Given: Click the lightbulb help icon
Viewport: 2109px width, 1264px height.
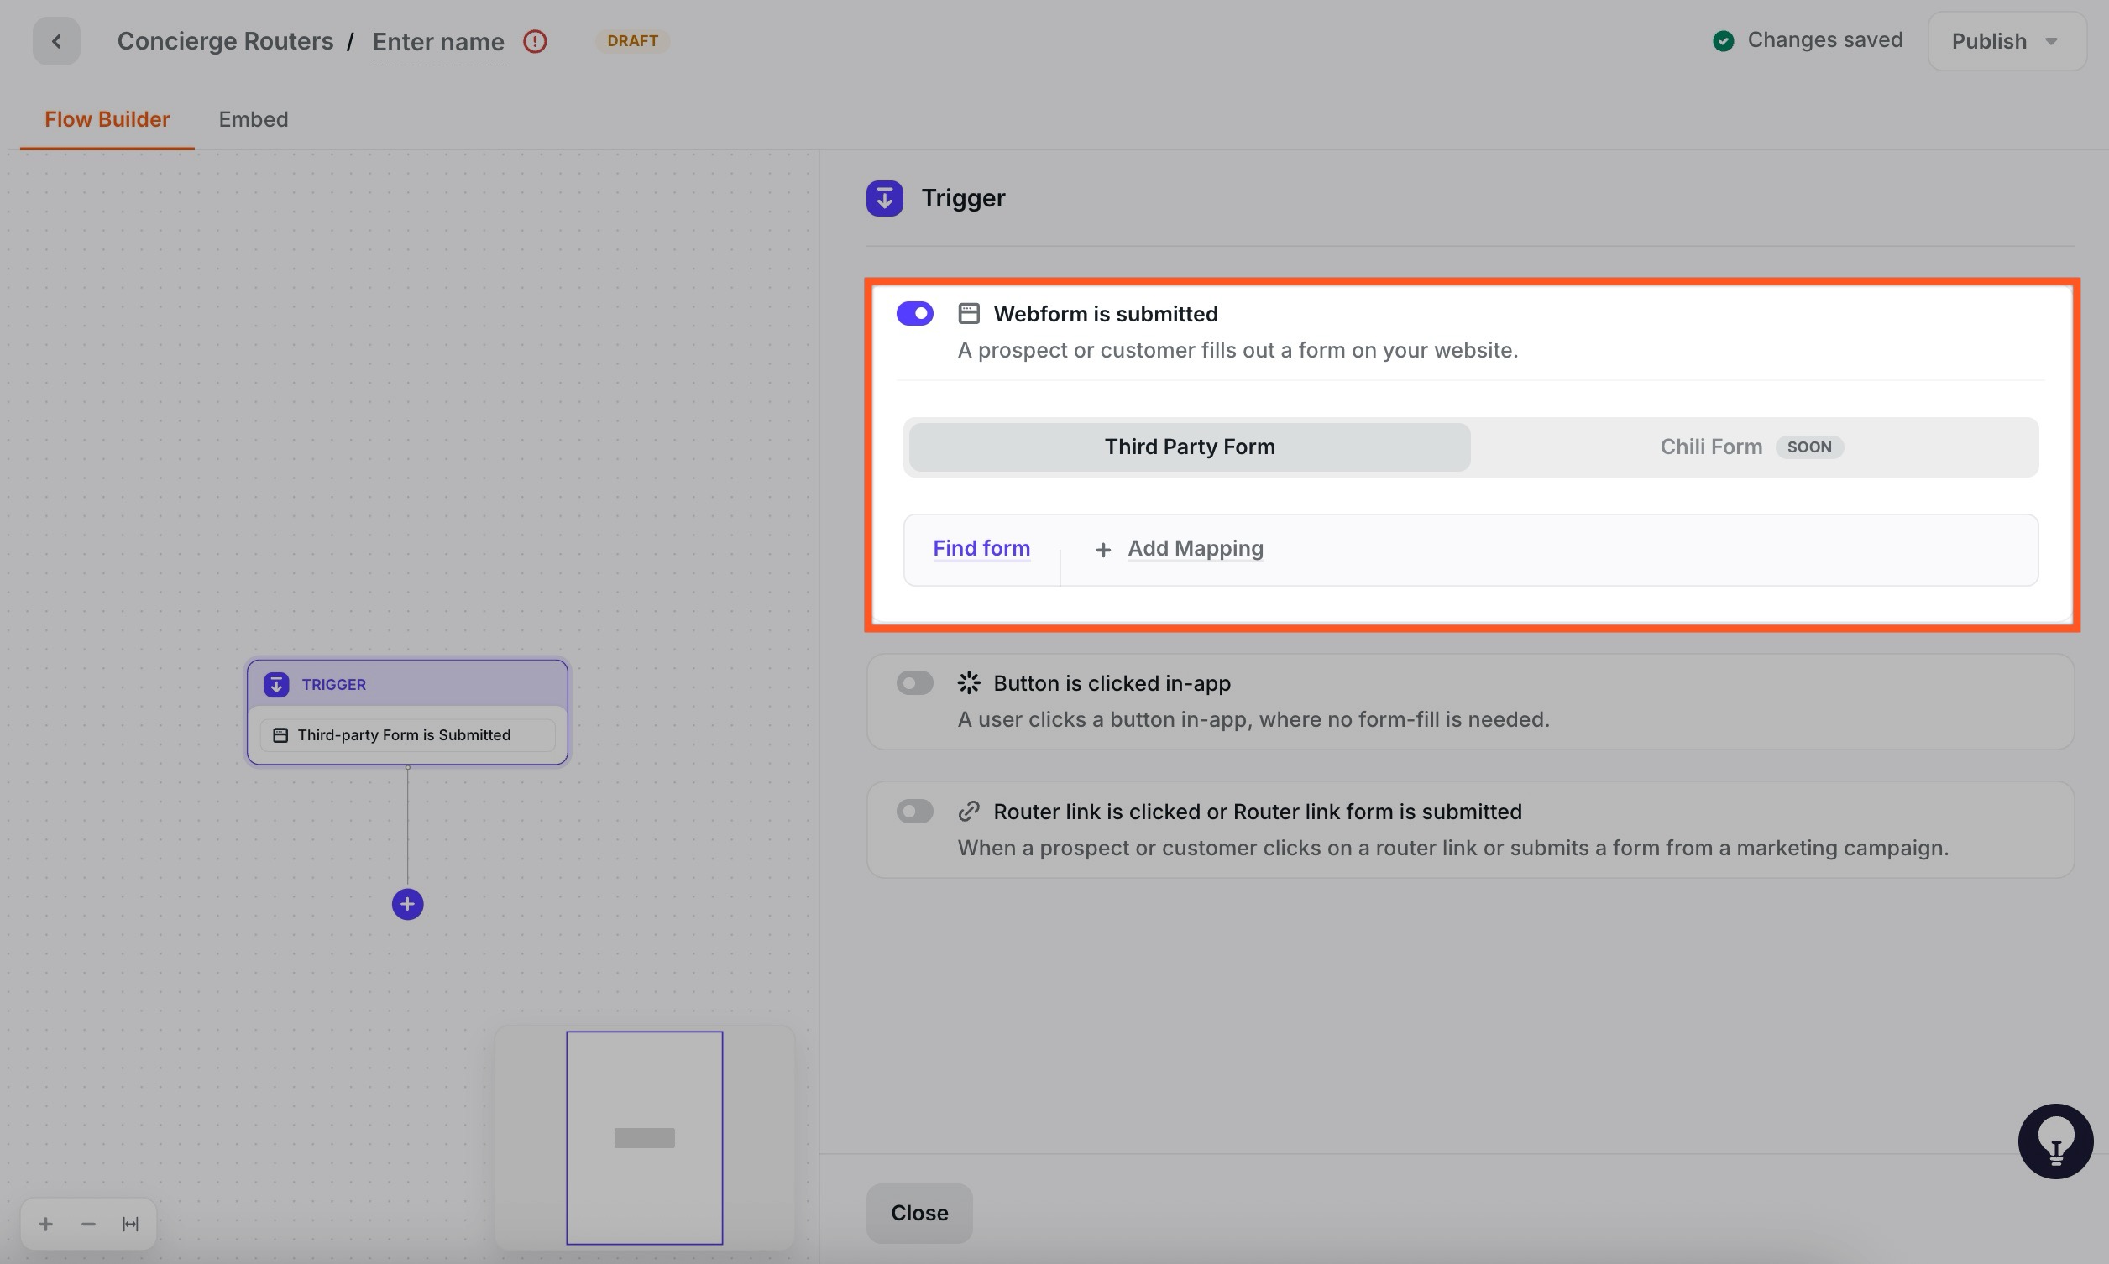Looking at the screenshot, I should (2054, 1141).
